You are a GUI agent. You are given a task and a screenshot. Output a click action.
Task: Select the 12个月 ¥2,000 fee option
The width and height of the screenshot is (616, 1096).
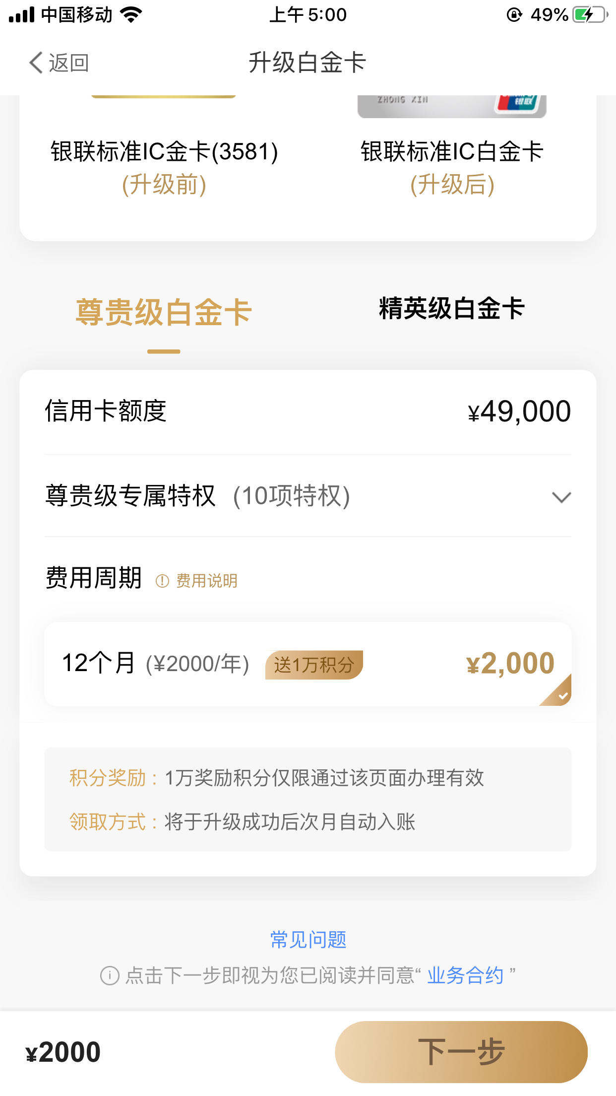point(308,664)
